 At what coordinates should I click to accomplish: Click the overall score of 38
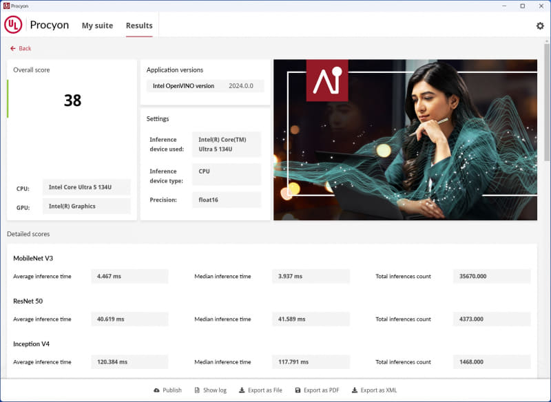[x=71, y=100]
